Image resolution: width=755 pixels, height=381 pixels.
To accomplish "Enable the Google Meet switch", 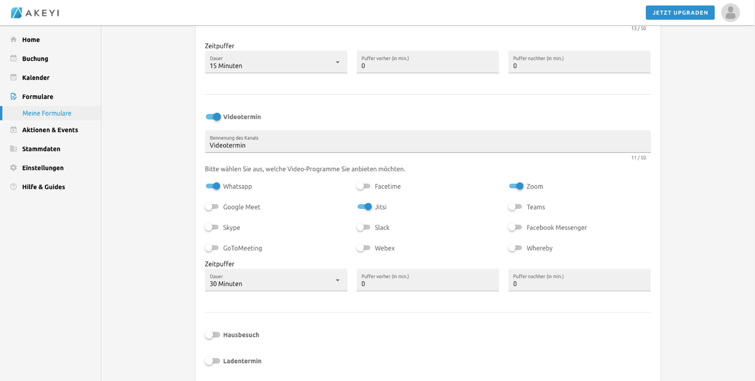I will coord(212,207).
